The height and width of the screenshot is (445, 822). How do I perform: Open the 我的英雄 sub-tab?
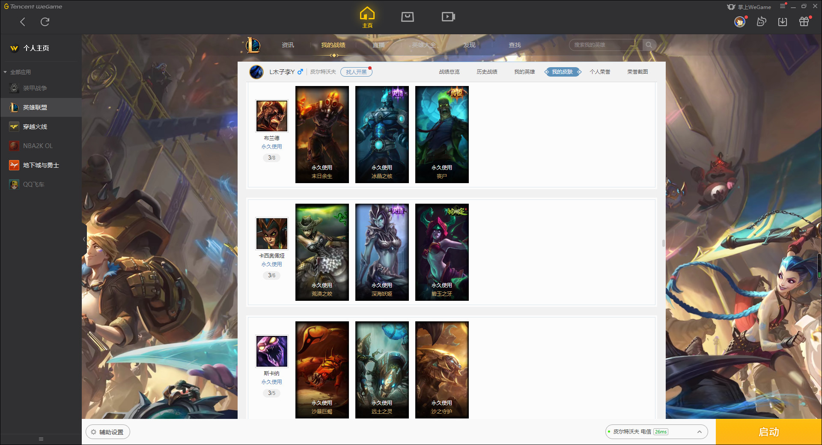coord(524,72)
